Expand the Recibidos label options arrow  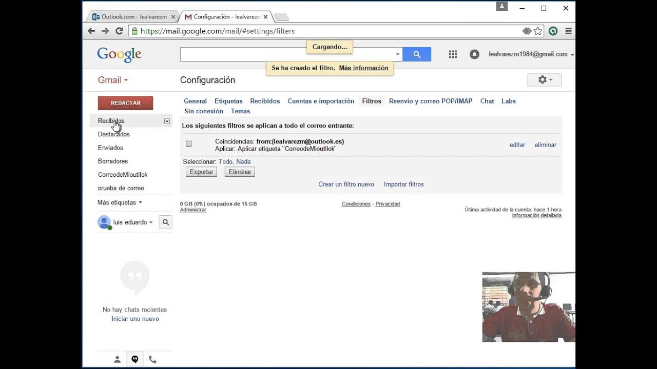167,121
